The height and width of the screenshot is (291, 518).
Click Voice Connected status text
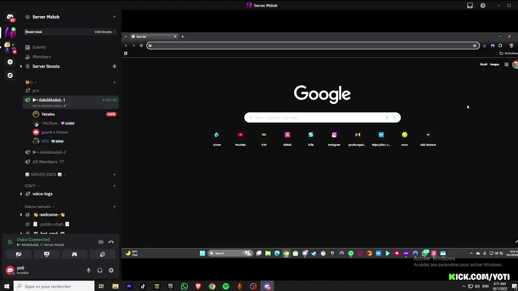pos(33,240)
